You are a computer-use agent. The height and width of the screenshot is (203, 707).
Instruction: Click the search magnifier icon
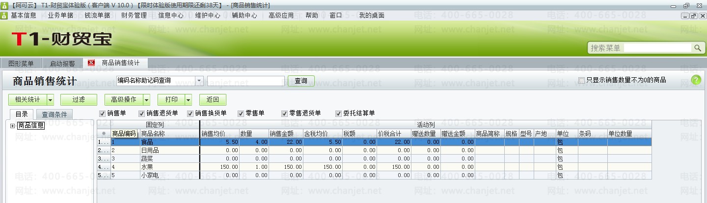(x=697, y=48)
